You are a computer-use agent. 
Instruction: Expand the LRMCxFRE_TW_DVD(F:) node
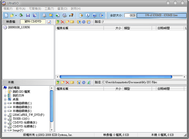coord(5,115)
